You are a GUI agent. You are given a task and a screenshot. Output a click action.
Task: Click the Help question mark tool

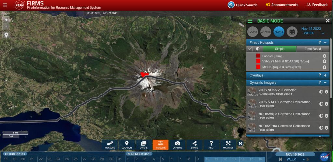point(211,145)
